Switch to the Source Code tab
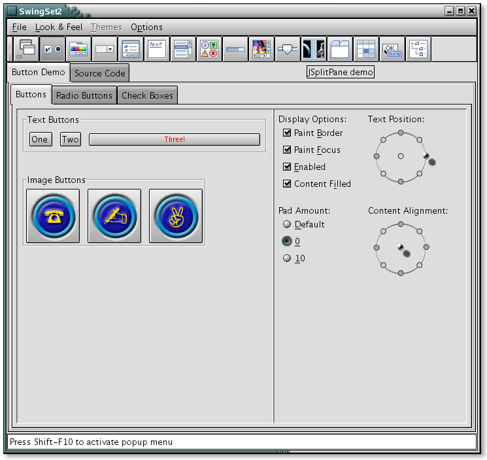The image size is (487, 460). (x=100, y=73)
